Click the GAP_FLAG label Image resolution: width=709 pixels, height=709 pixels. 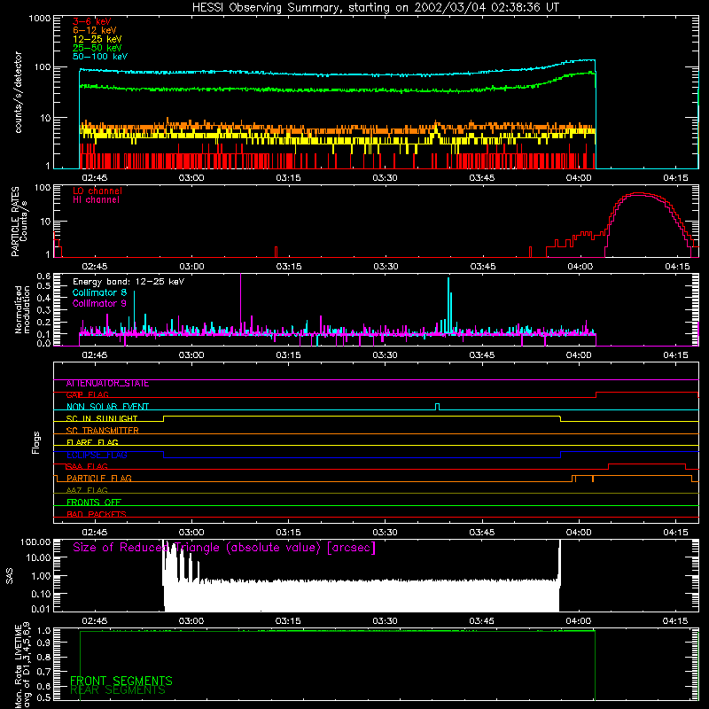(87, 395)
